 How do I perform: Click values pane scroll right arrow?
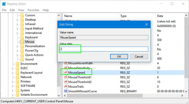[x=182, y=96]
